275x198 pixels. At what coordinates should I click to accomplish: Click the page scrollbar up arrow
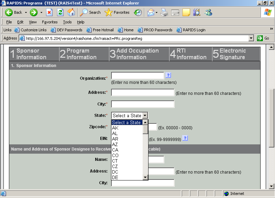pyautogui.click(x=271, y=47)
